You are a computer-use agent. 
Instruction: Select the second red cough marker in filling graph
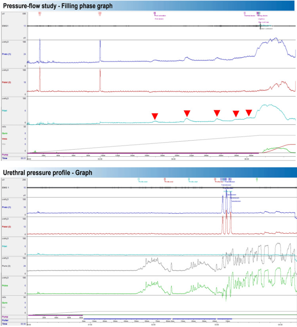pos(100,13)
